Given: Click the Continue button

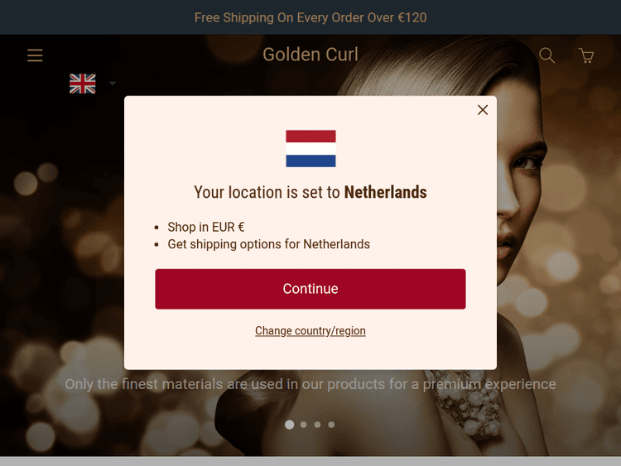Looking at the screenshot, I should [310, 289].
